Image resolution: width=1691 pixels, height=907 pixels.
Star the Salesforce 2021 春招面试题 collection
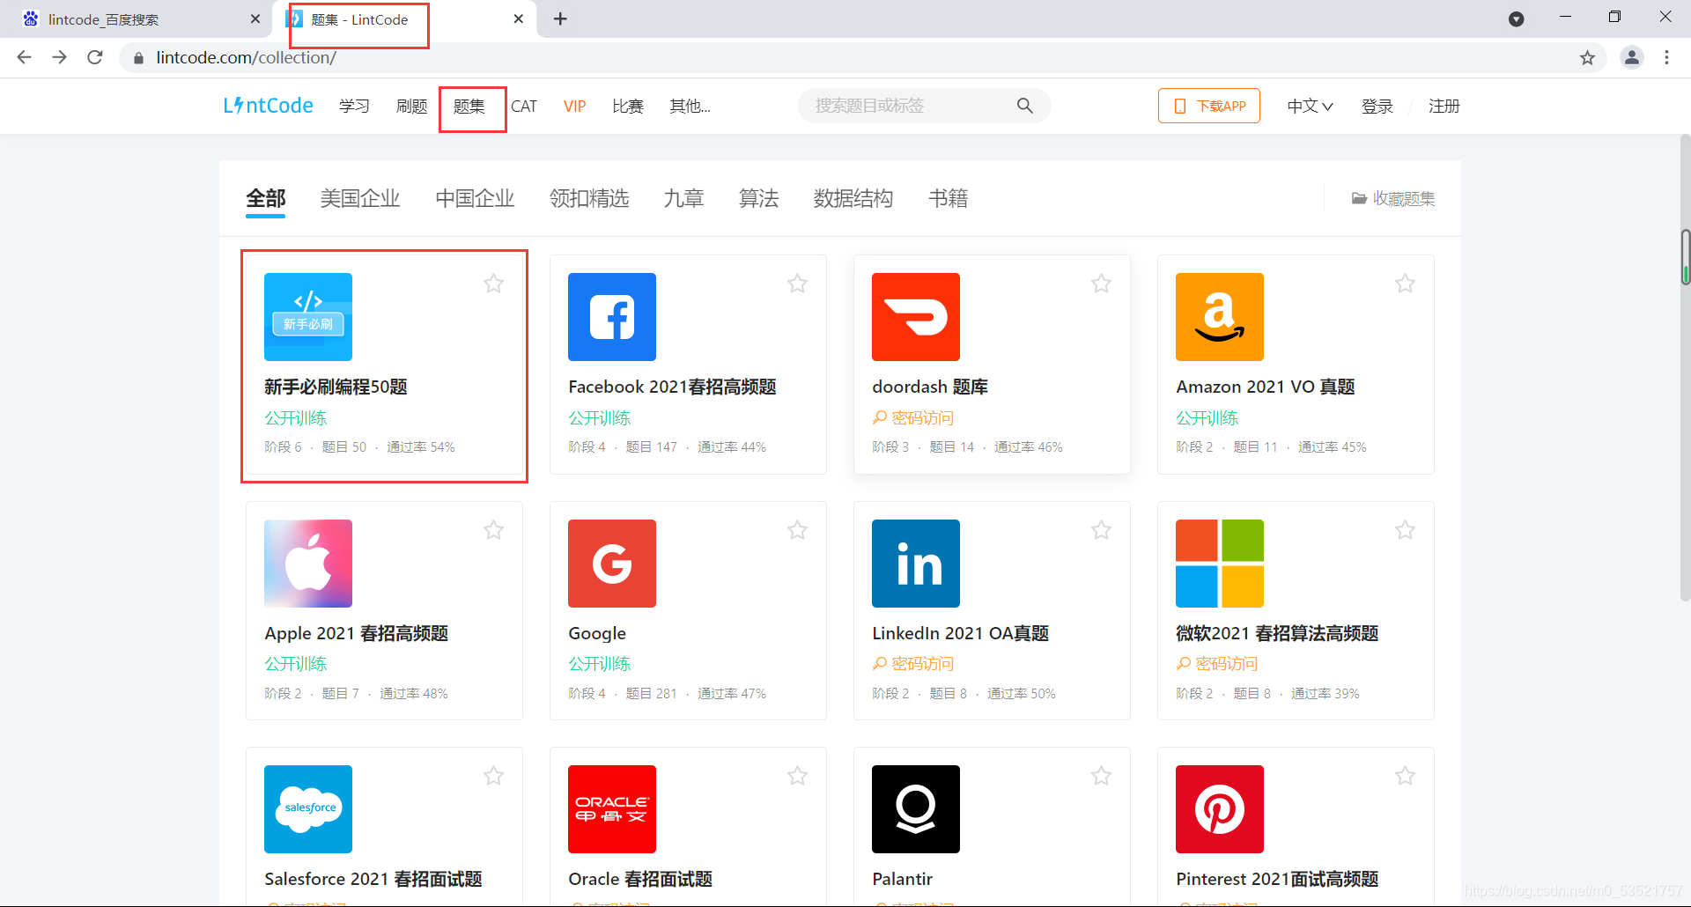493,776
